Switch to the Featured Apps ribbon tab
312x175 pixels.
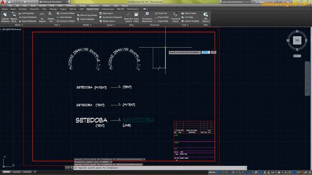point(108,9)
